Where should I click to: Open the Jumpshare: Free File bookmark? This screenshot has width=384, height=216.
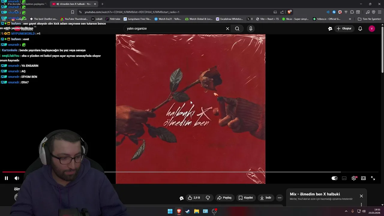(137, 19)
